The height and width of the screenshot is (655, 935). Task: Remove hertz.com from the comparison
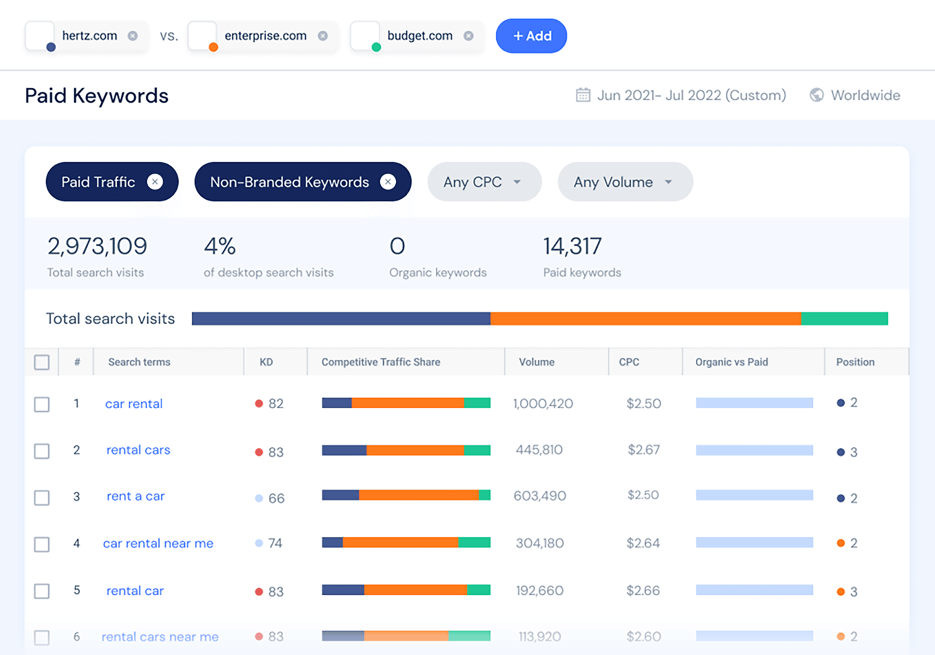pyautogui.click(x=132, y=36)
